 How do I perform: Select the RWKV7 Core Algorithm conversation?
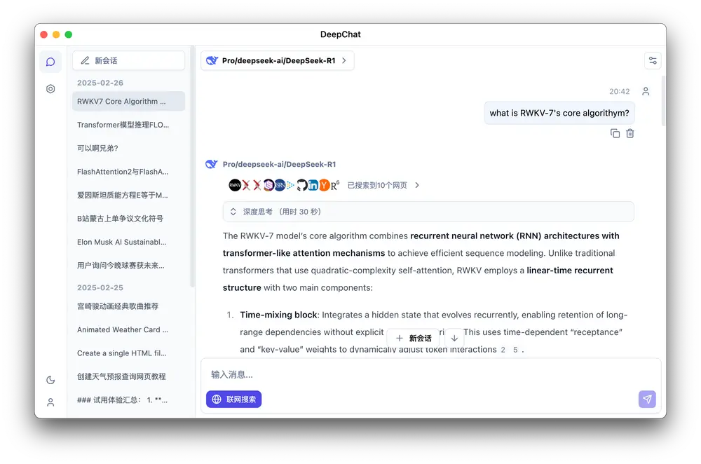coord(128,102)
